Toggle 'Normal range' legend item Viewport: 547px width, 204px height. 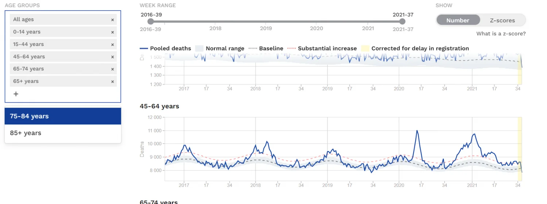coord(220,48)
